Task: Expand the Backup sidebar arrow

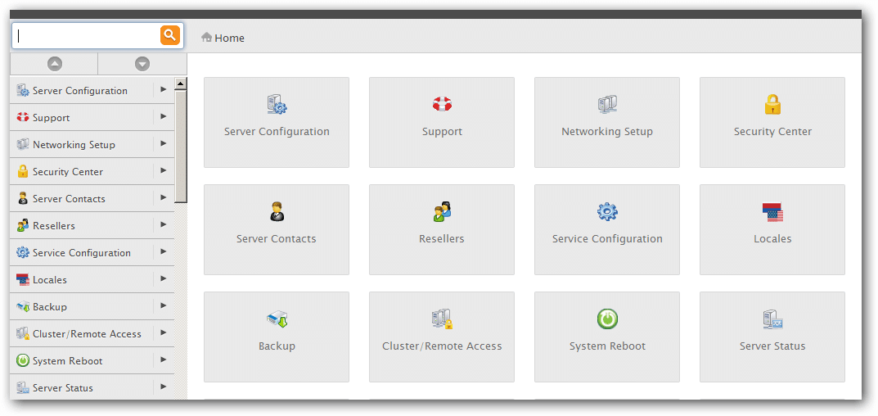Action: click(164, 306)
